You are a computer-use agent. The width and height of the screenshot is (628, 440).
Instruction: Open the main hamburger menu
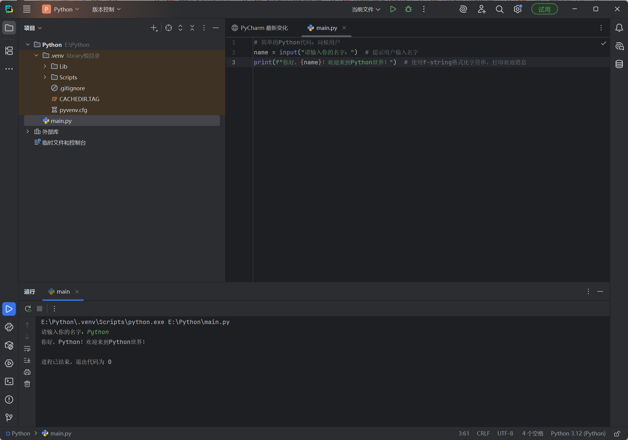(27, 9)
